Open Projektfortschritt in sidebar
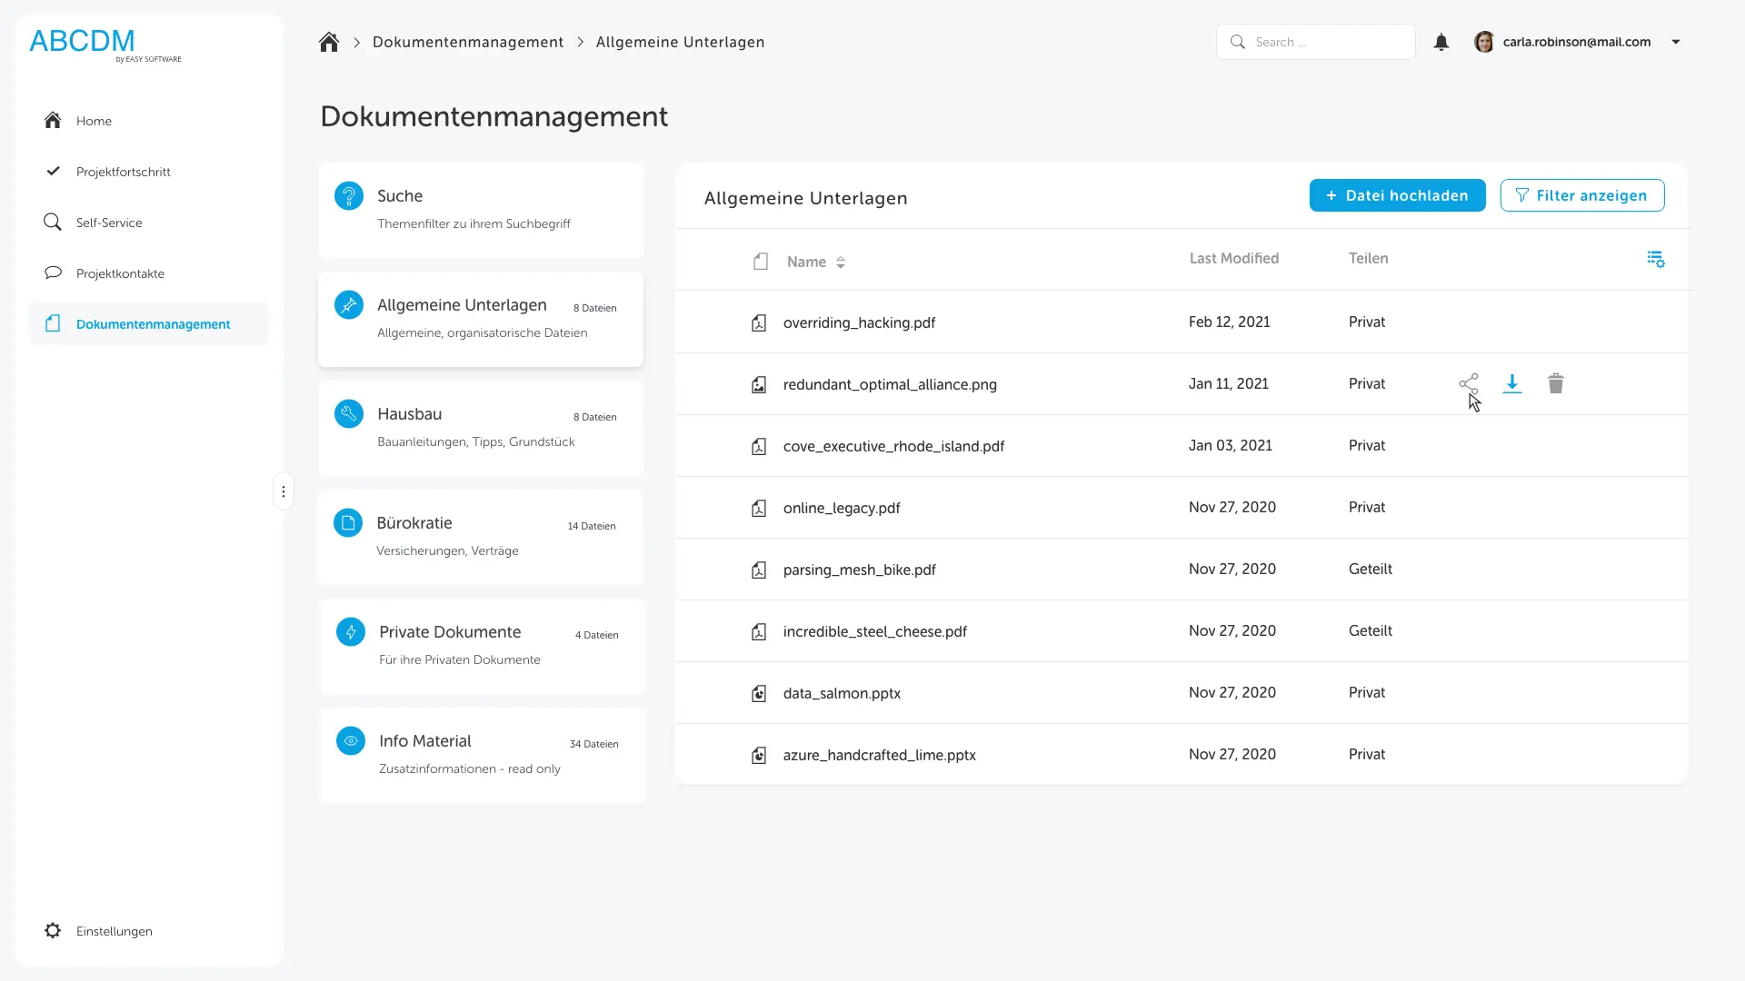The width and height of the screenshot is (1745, 981). click(x=123, y=172)
